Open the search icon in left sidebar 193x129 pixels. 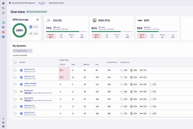click(x=3, y=8)
